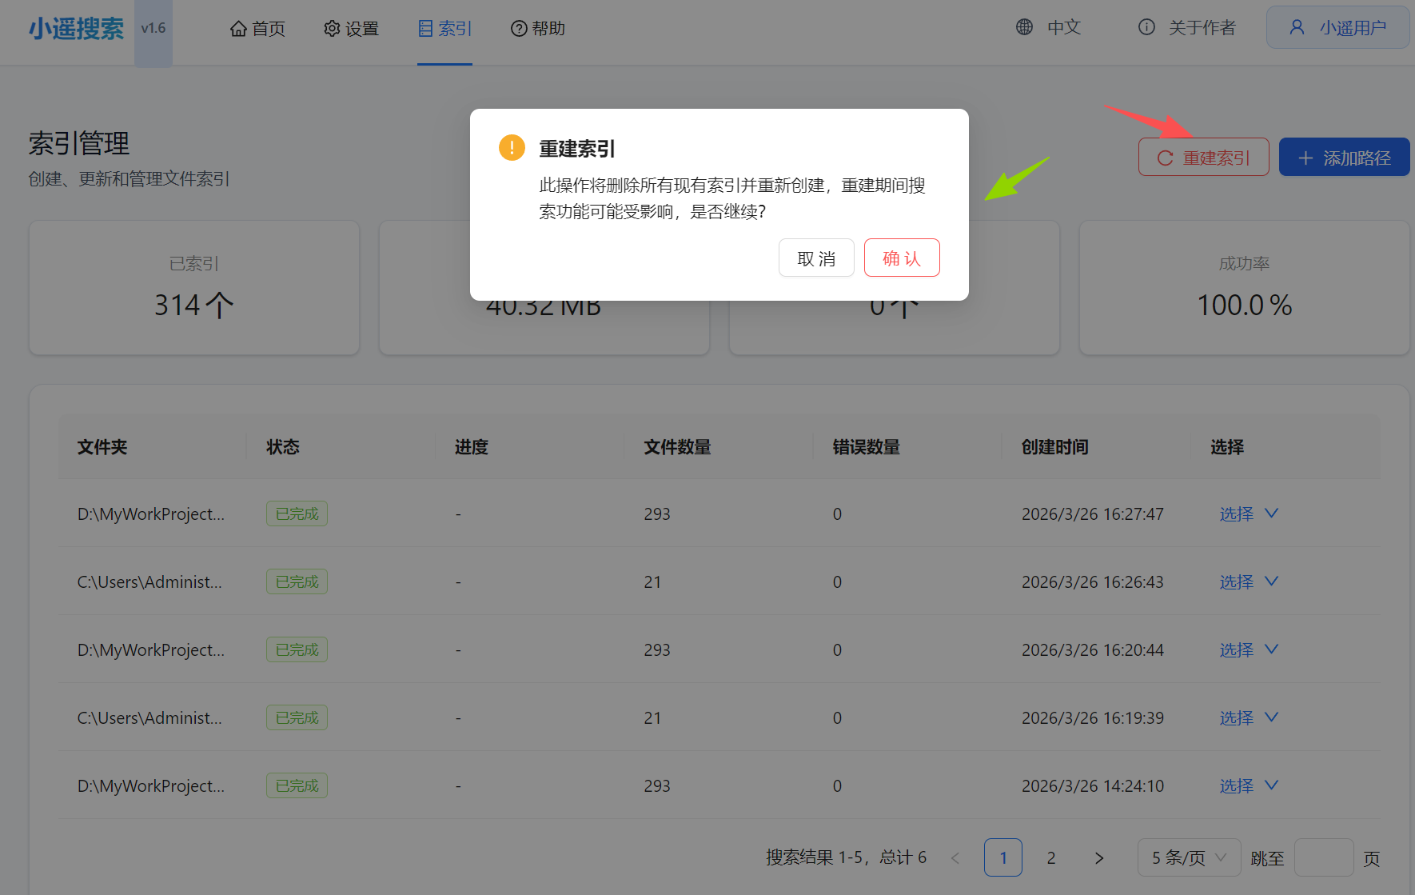Expand 选择 dropdown for 16:19:39 row
The height and width of the screenshot is (895, 1415).
pyautogui.click(x=1249, y=717)
